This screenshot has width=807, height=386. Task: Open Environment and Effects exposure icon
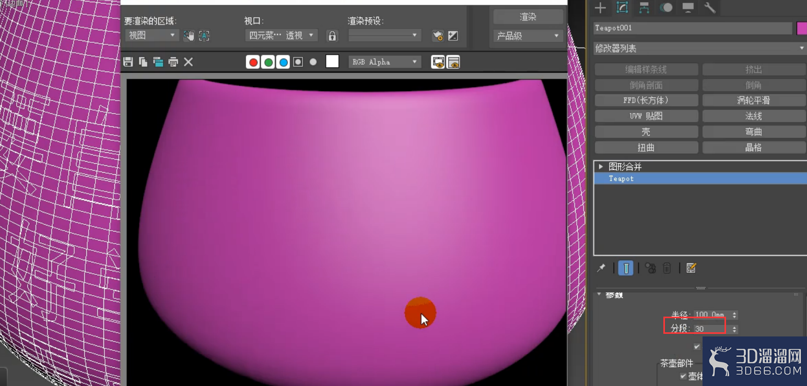pyautogui.click(x=453, y=35)
